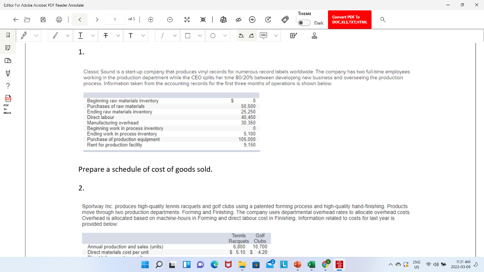Open search using the magnifier icon
Screen dimensions: 484x272
point(383,20)
